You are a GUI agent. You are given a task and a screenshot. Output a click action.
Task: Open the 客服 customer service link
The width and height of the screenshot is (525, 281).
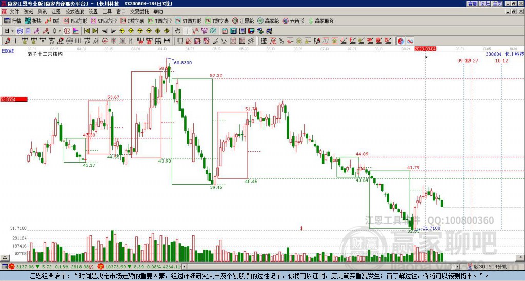(472, 4)
